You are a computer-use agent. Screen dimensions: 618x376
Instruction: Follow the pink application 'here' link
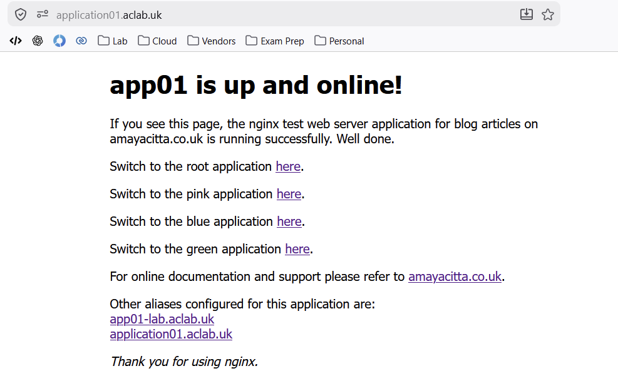pos(289,194)
